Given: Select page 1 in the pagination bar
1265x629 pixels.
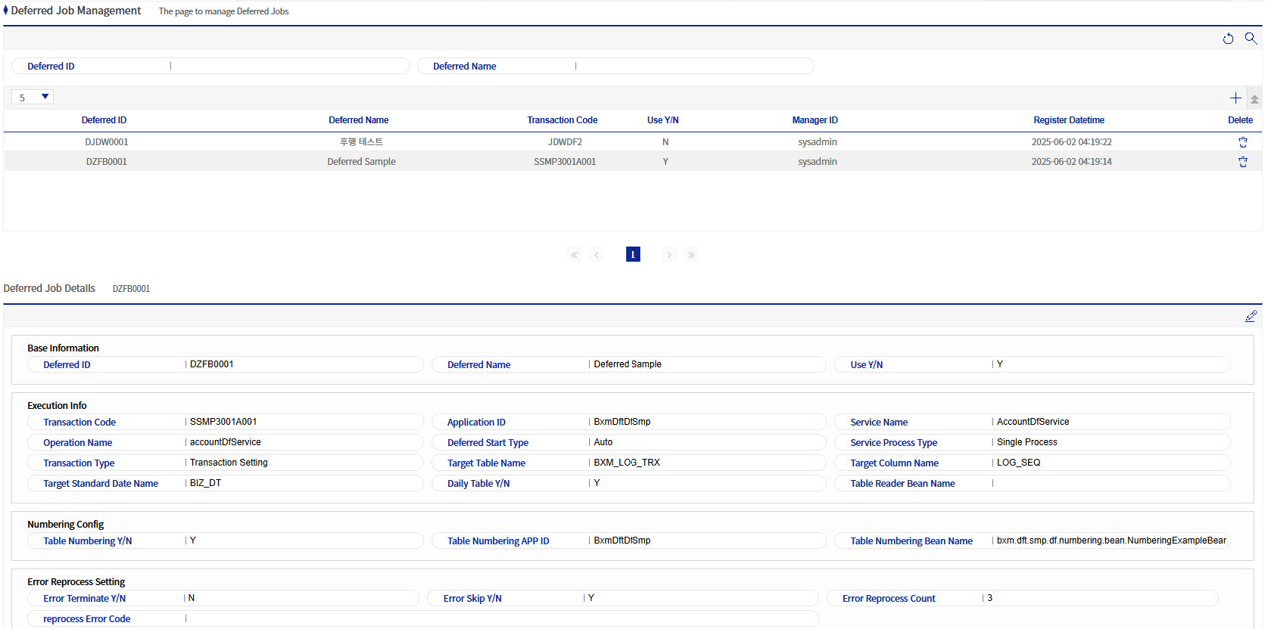Looking at the screenshot, I should (632, 254).
